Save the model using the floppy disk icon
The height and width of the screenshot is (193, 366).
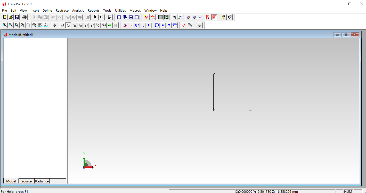point(17,17)
